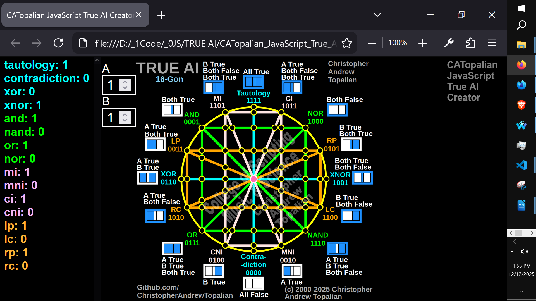Toggle the XOR 0110 switch
The height and width of the screenshot is (301, 536).
[x=147, y=177]
